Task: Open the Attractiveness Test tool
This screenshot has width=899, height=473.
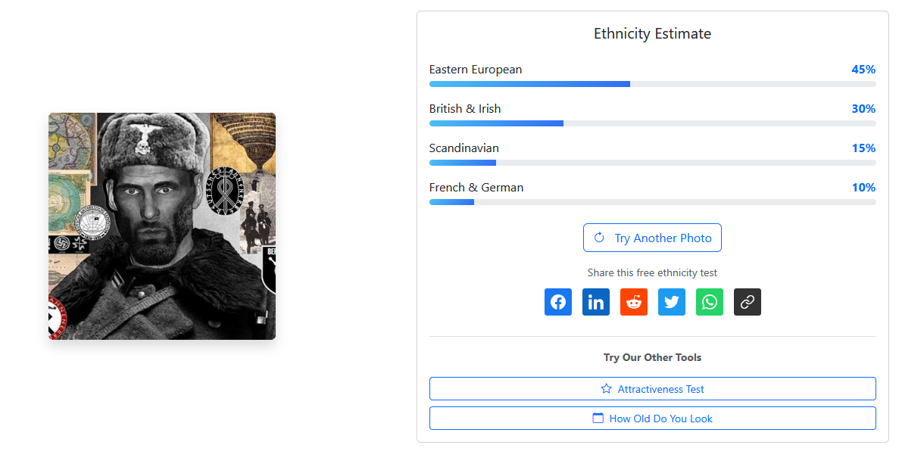Action: (660, 389)
